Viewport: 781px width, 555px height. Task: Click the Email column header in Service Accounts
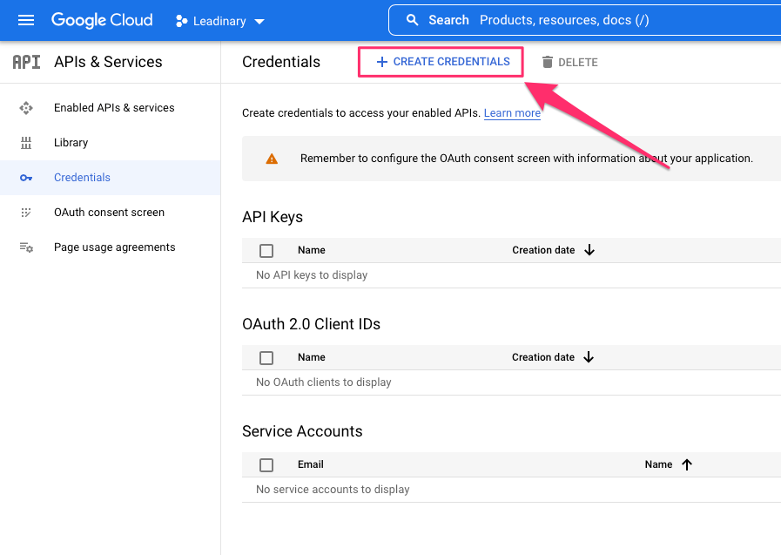310,464
